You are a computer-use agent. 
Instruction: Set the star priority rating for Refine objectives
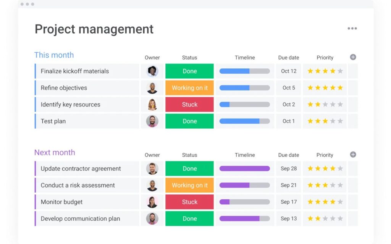[x=325, y=88]
